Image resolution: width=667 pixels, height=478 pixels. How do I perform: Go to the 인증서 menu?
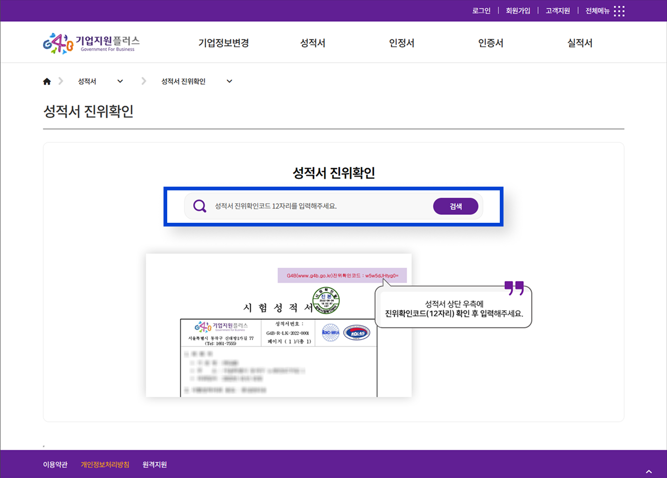click(491, 43)
